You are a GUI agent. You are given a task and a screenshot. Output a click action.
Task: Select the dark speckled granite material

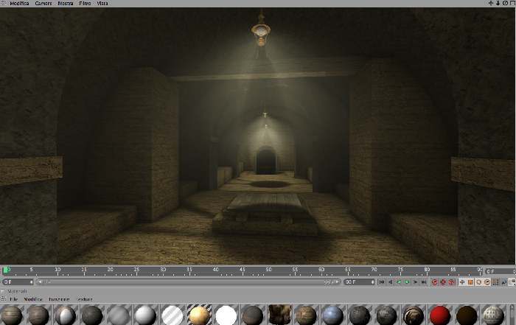92,315
